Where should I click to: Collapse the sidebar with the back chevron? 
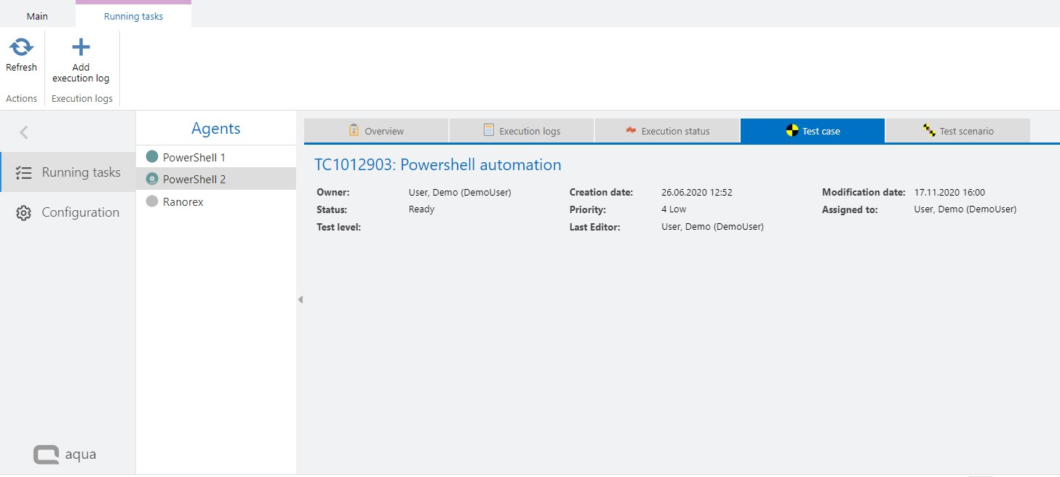click(x=24, y=132)
